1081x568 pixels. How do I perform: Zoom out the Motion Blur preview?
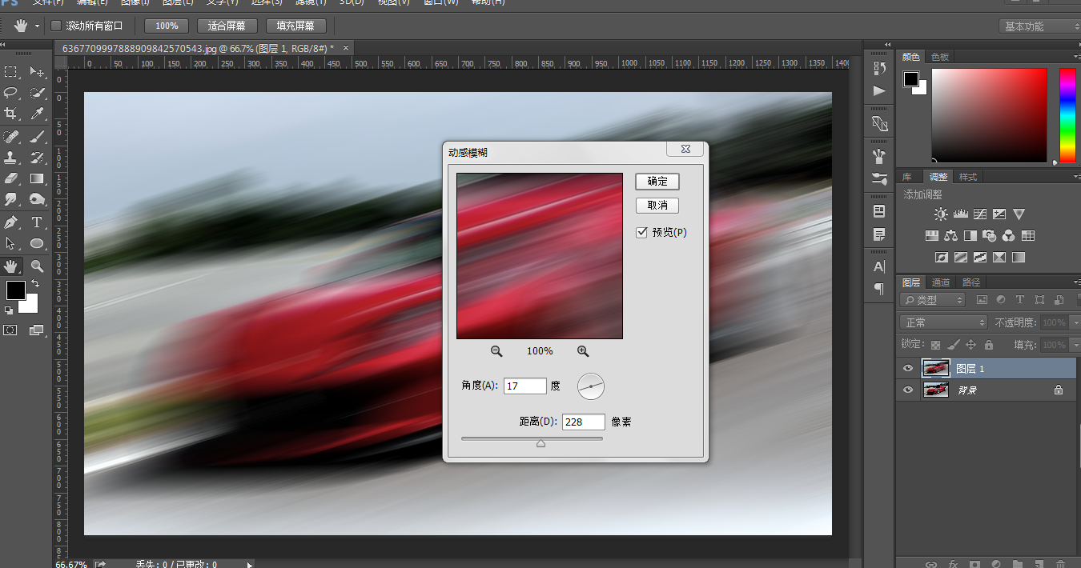coord(496,351)
